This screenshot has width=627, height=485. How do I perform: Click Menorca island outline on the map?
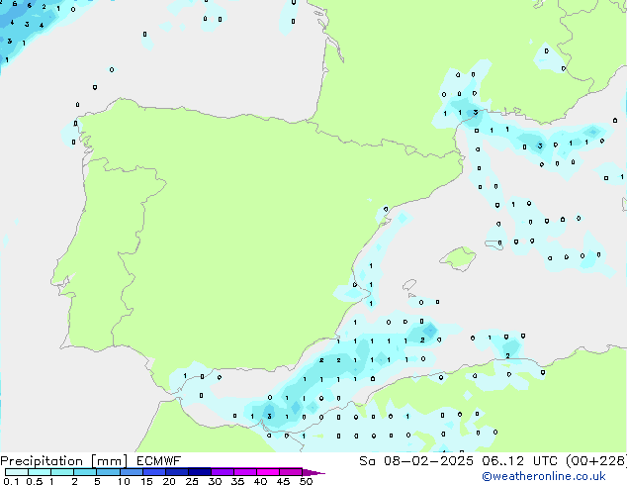494,244
